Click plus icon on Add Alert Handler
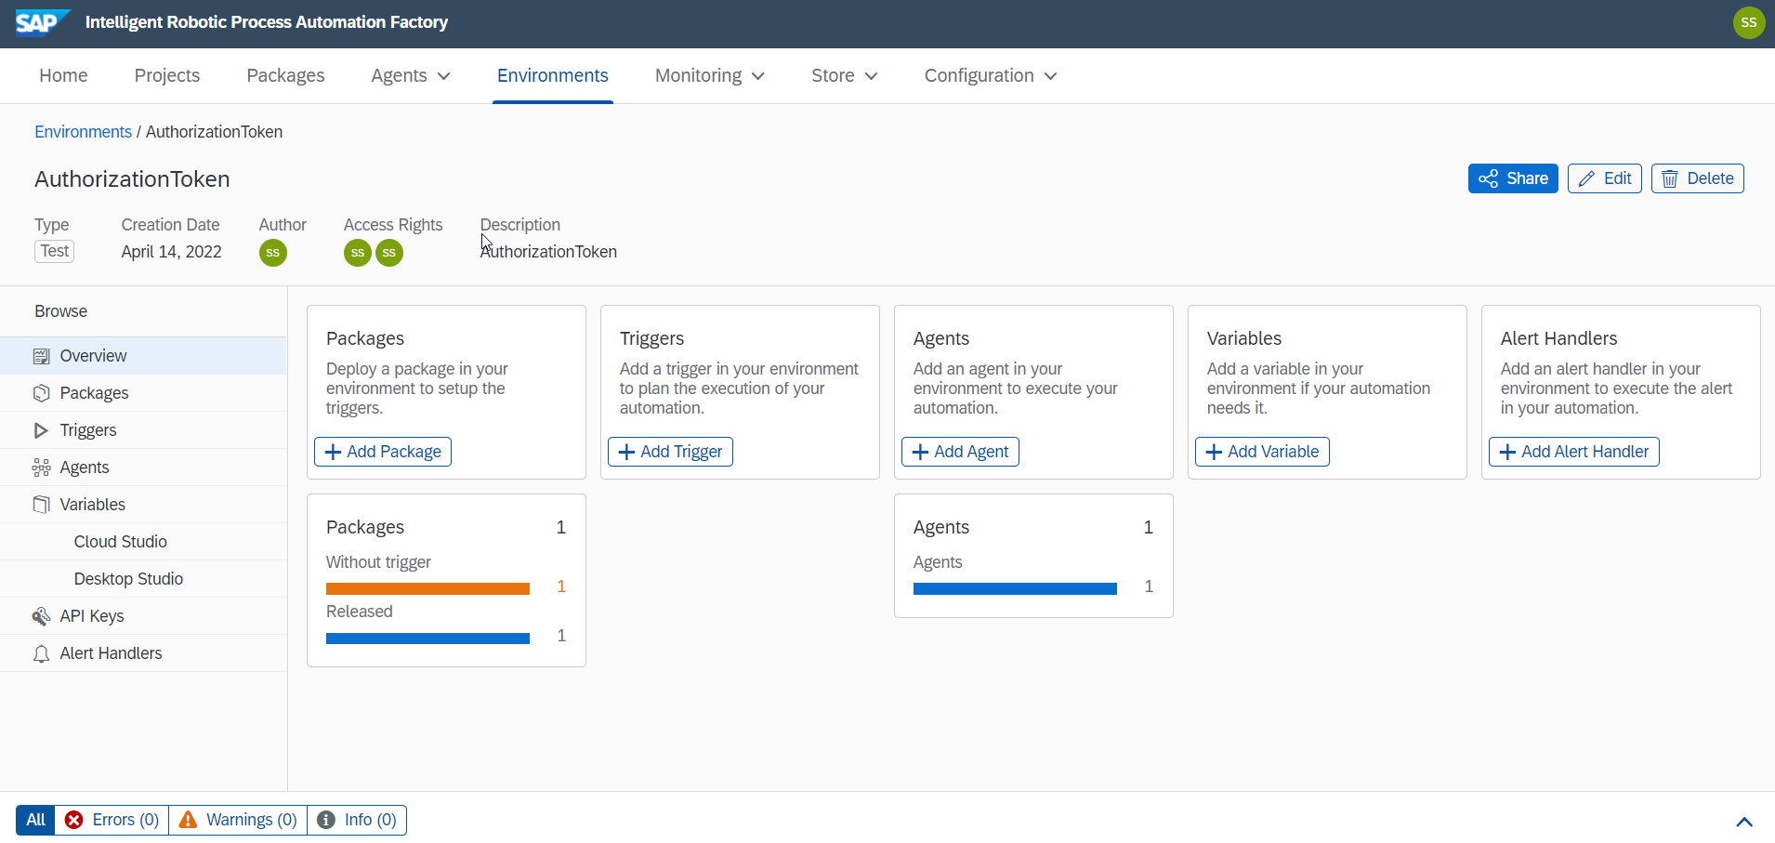 [x=1507, y=452]
